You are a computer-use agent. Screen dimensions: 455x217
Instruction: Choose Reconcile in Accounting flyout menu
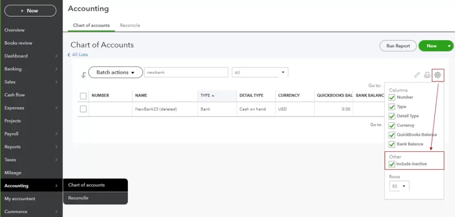(x=96, y=198)
